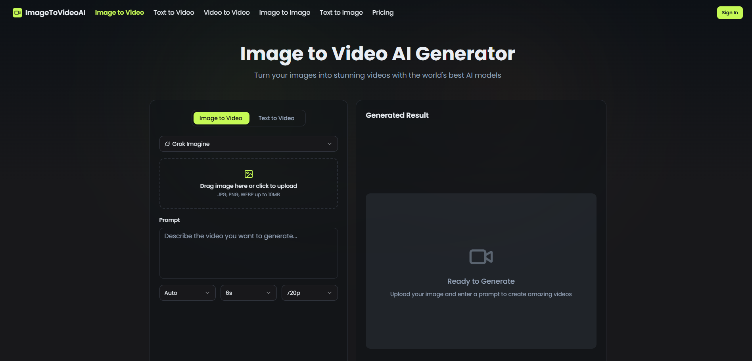
Task: Click the image upload icon in the drop zone
Action: tap(248, 174)
